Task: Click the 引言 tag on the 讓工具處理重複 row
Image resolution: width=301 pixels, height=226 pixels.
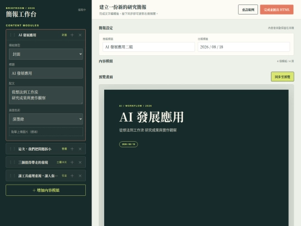Action: [64, 176]
